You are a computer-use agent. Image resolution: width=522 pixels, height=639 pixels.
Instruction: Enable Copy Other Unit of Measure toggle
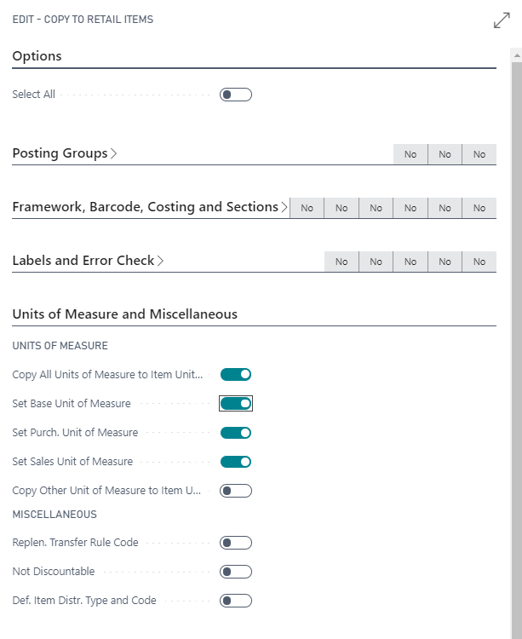click(x=236, y=491)
